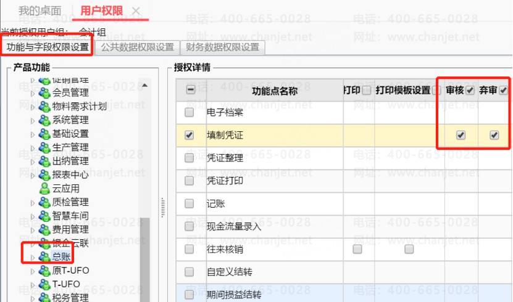
Task: Uncheck the 填制凭证 row checkbox
Action: click(190, 135)
